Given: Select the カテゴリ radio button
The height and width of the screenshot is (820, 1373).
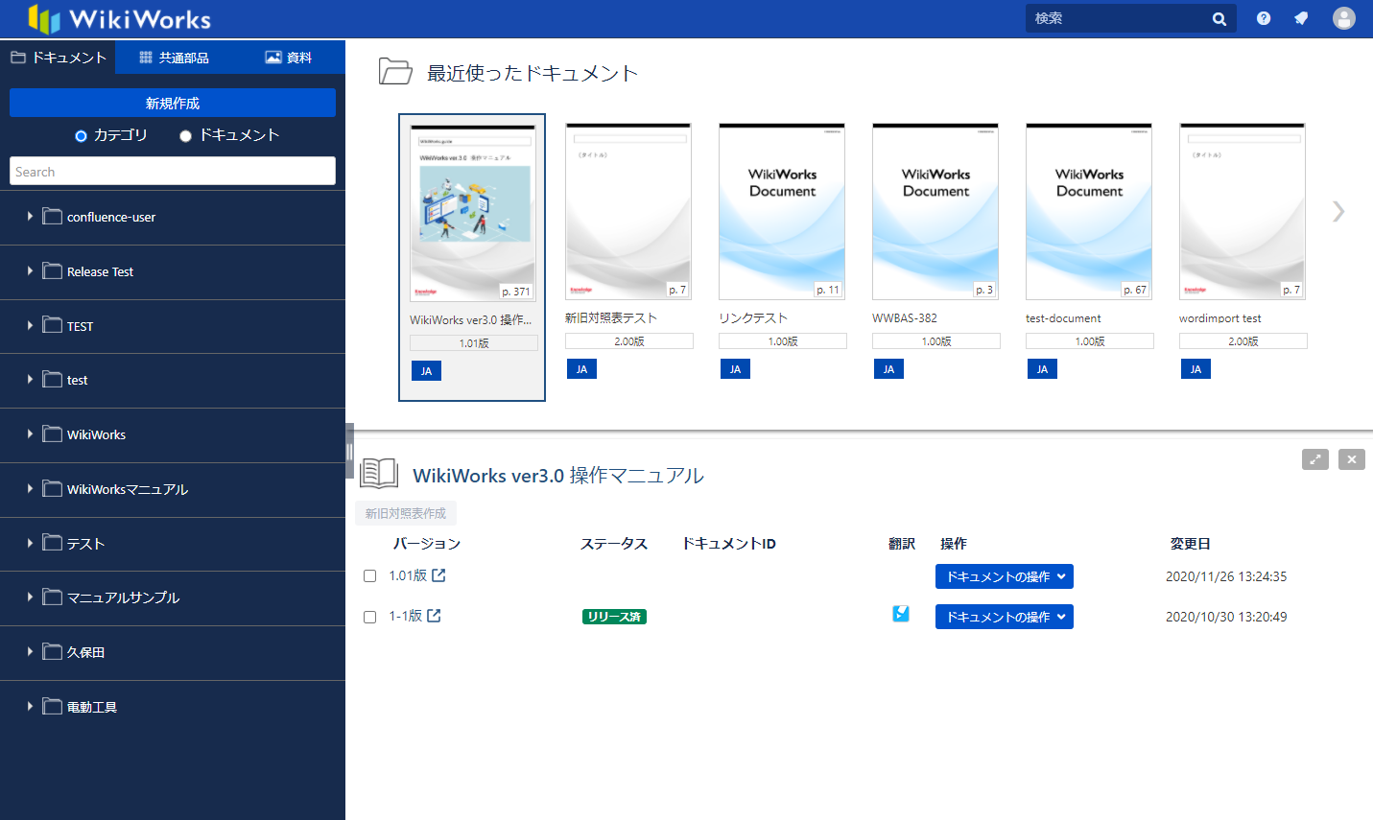Looking at the screenshot, I should click(x=82, y=136).
